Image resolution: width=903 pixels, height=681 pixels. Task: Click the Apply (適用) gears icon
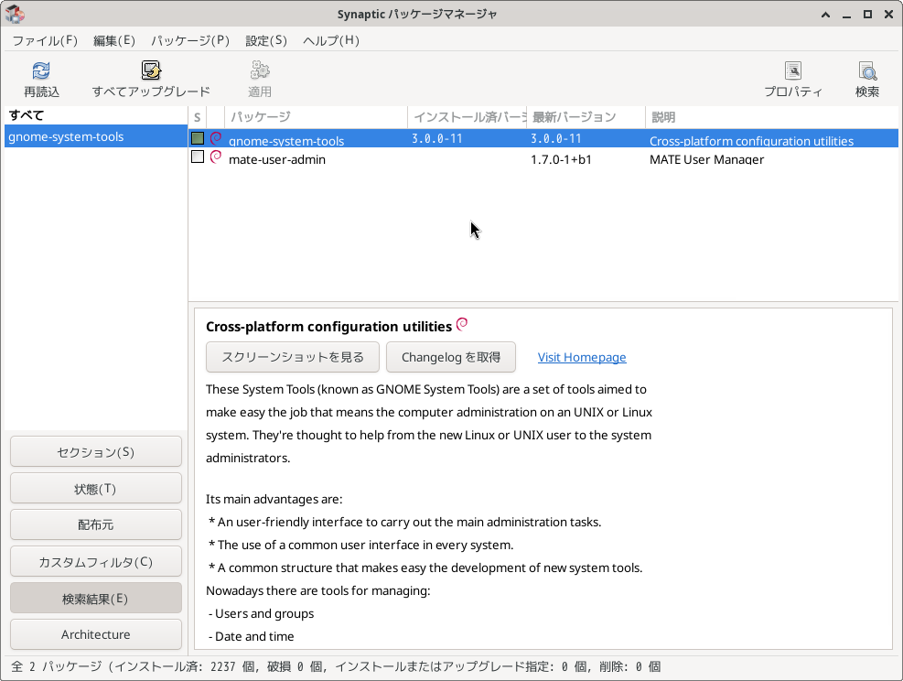coord(260,70)
